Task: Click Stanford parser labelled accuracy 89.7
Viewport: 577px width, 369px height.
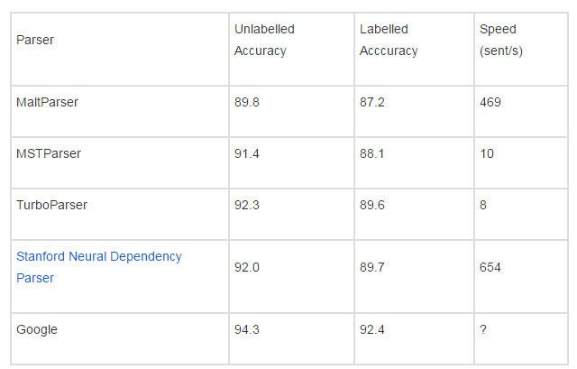Action: 372,267
